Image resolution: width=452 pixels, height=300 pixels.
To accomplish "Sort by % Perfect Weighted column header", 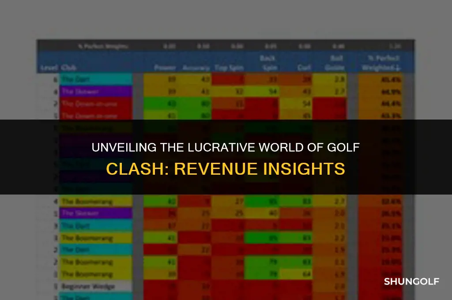I will click(381, 63).
